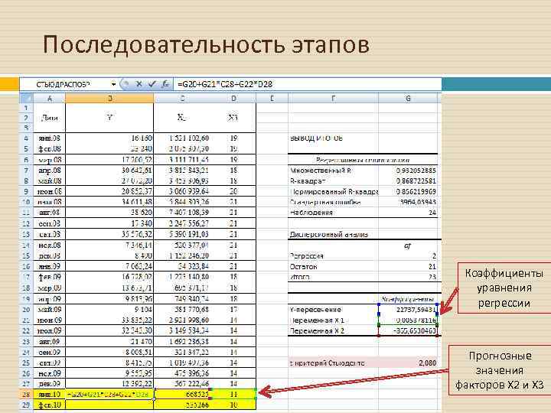Select row 4 header
This screenshot has width=551, height=413.
tap(26, 138)
